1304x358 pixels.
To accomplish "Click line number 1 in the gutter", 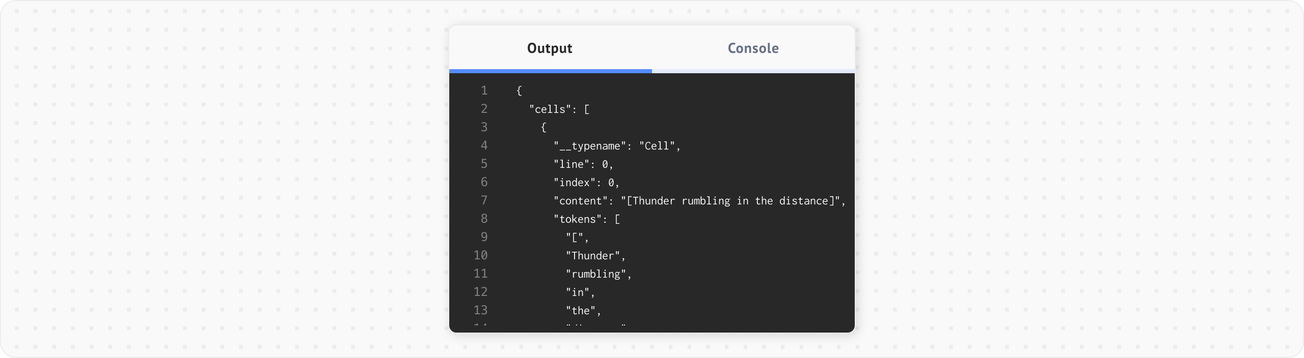I will tap(484, 91).
